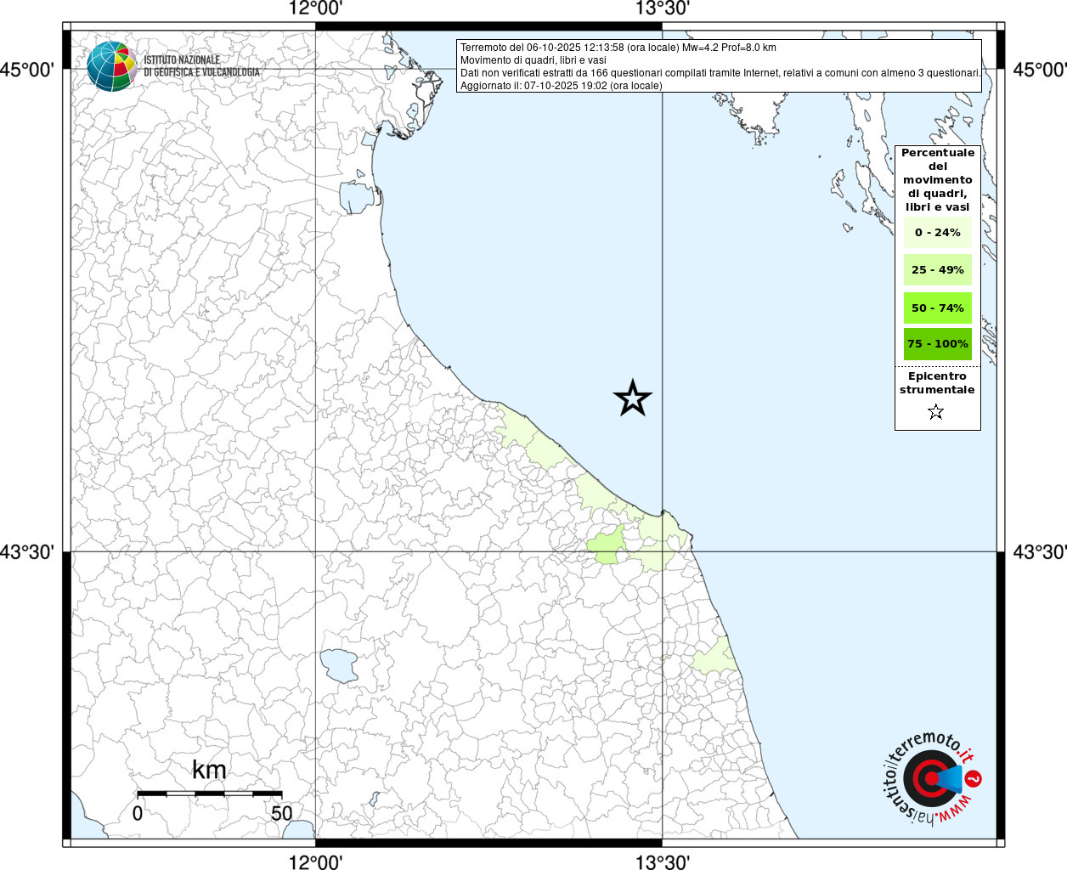Click the scale bar's '0' value
Image resolution: width=1067 pixels, height=870 pixels.
click(138, 813)
